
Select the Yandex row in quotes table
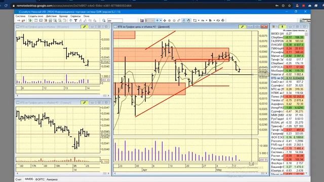coord(288,100)
